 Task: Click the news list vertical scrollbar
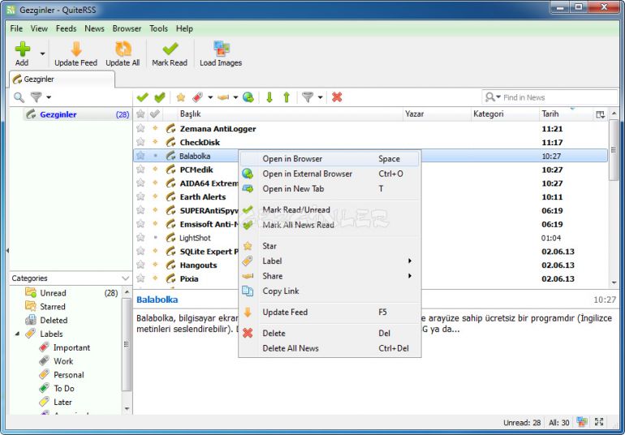coord(614,152)
